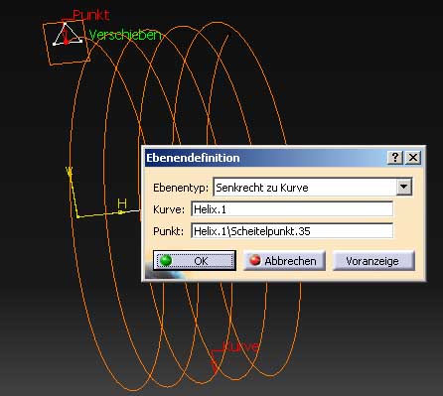Click the Abbrechen button
Image resolution: width=443 pixels, height=396 pixels.
(284, 261)
